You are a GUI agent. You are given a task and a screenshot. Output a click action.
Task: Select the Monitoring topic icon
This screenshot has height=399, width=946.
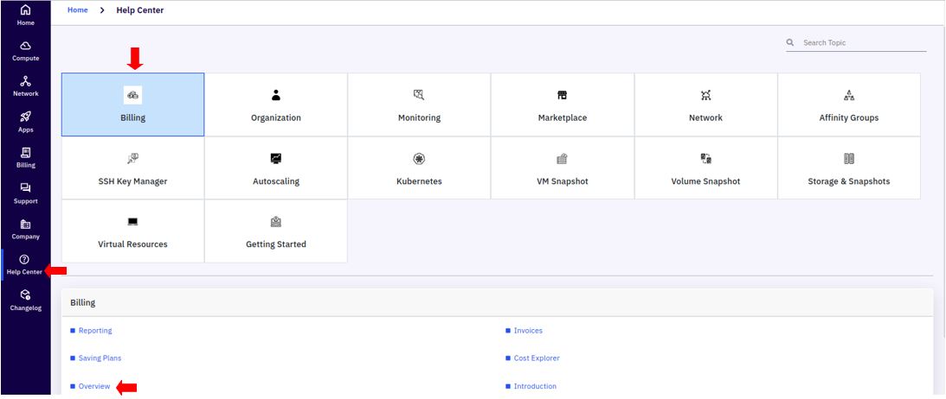[419, 94]
